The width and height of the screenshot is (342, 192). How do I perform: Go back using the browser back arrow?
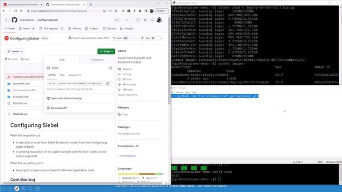(4, 11)
